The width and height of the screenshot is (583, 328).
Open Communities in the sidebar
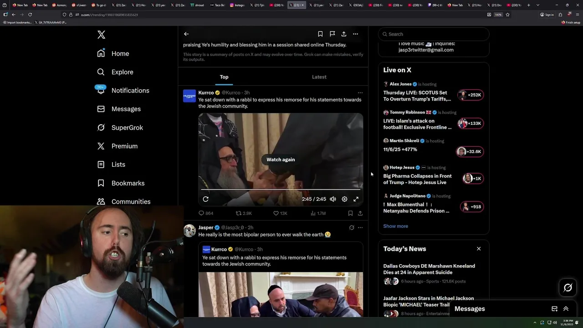124,201
